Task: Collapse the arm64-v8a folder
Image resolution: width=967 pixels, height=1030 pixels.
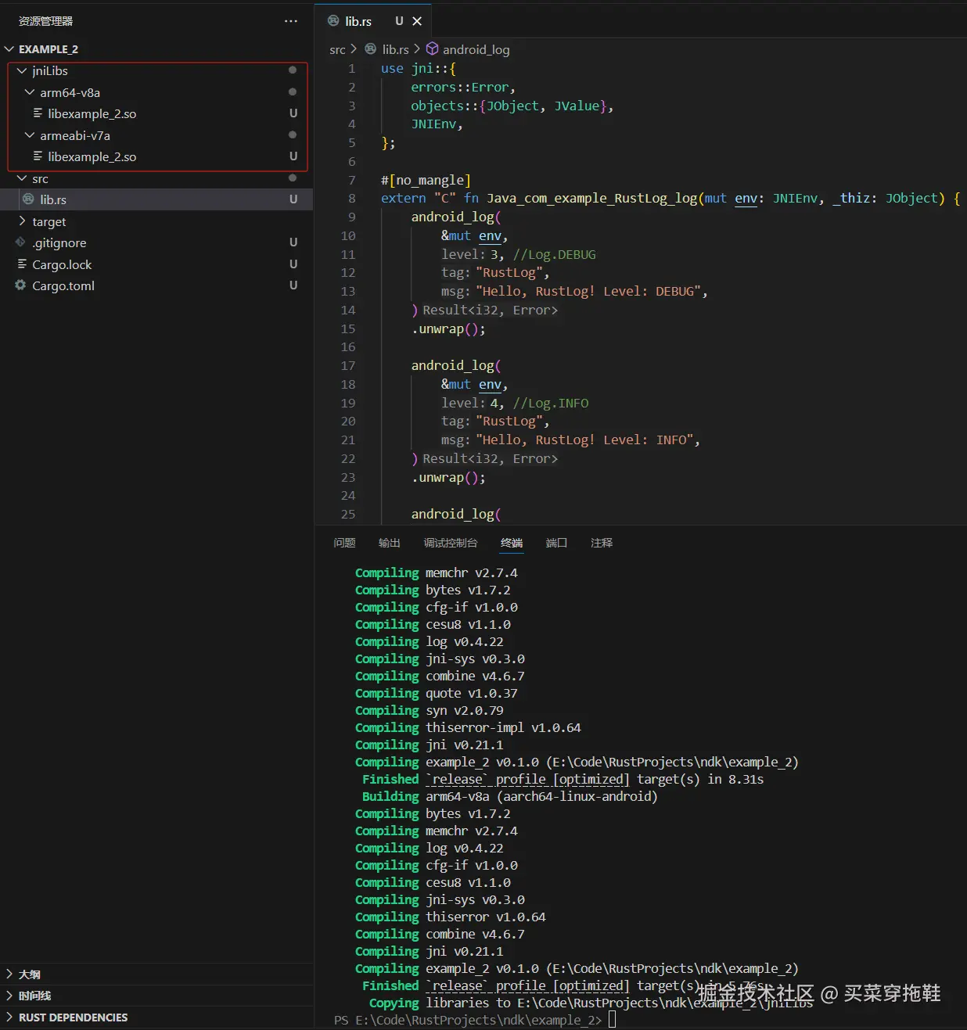Action: click(x=30, y=92)
